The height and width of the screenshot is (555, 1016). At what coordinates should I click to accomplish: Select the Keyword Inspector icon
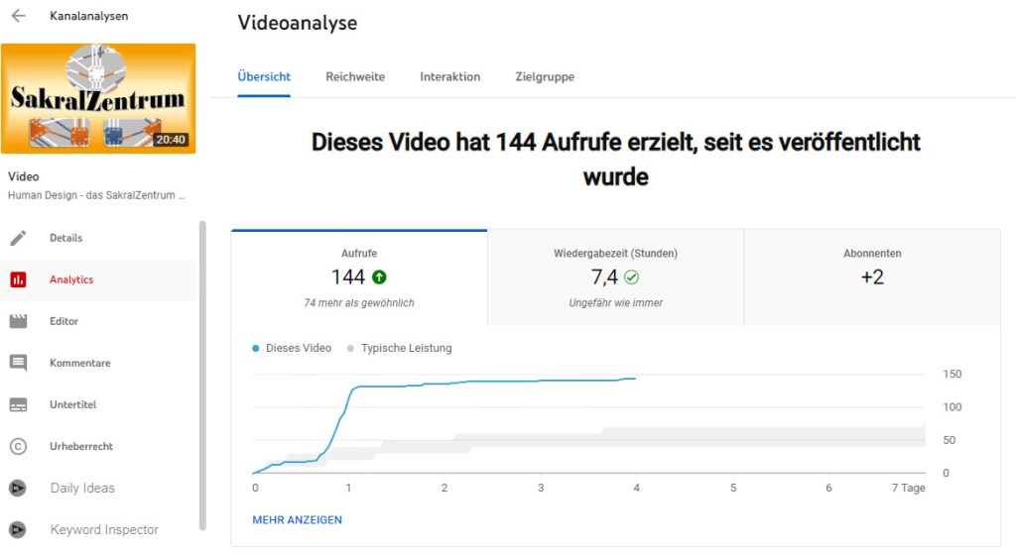click(18, 529)
